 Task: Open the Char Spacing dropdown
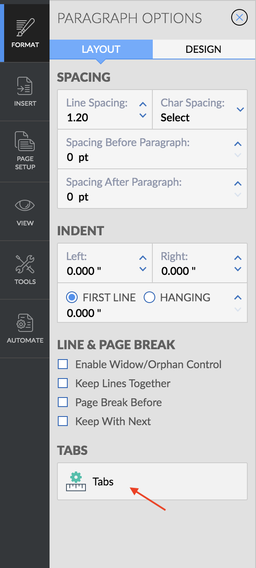click(x=240, y=110)
